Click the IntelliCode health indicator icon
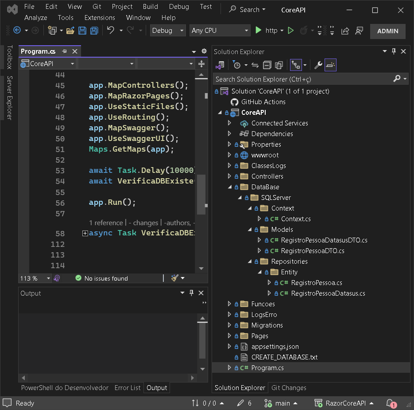 [x=57, y=278]
